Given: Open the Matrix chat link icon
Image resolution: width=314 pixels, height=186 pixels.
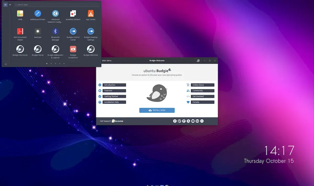Looking at the screenshot, I should click(x=202, y=121).
